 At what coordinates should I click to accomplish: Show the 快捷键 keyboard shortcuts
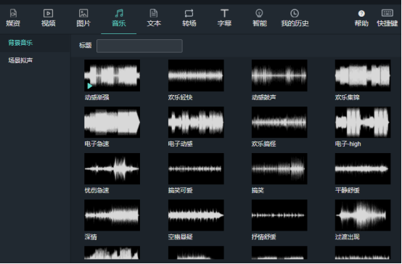387,18
